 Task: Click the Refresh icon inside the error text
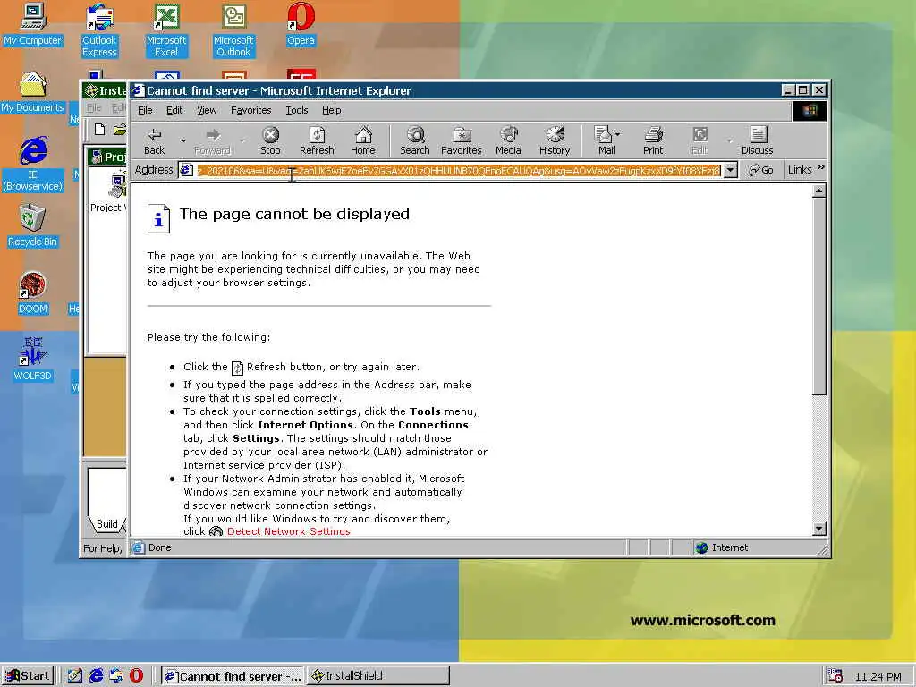[237, 368]
